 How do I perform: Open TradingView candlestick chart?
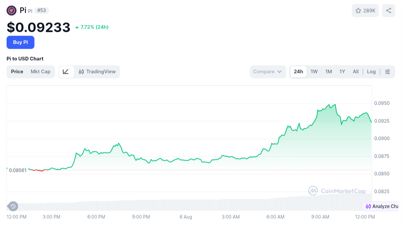pyautogui.click(x=97, y=71)
